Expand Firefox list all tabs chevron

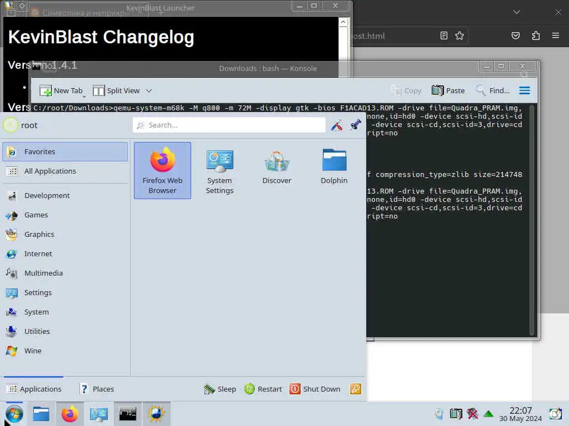click(517, 12)
